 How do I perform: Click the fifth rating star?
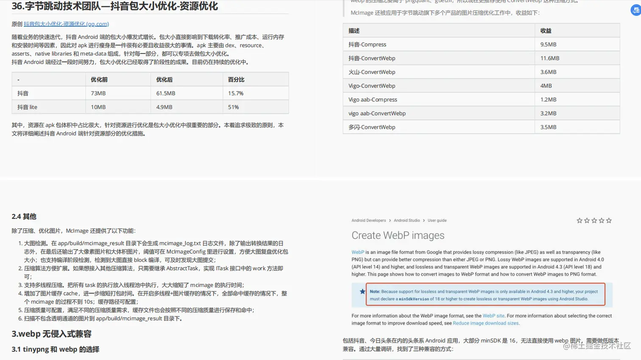(x=609, y=220)
